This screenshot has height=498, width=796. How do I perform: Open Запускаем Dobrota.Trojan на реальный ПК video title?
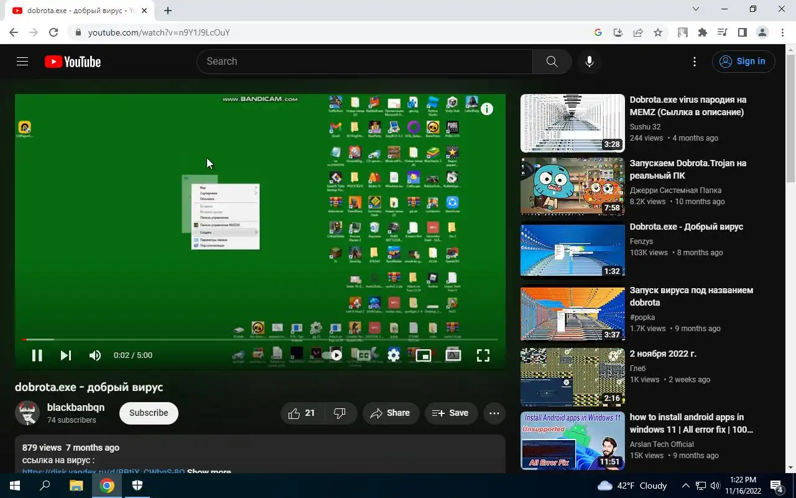[x=688, y=169]
